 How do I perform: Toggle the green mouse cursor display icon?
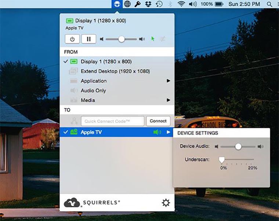click(x=153, y=39)
